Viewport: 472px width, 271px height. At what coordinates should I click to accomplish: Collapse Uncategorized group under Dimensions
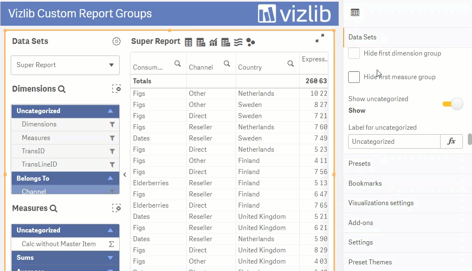point(65,111)
